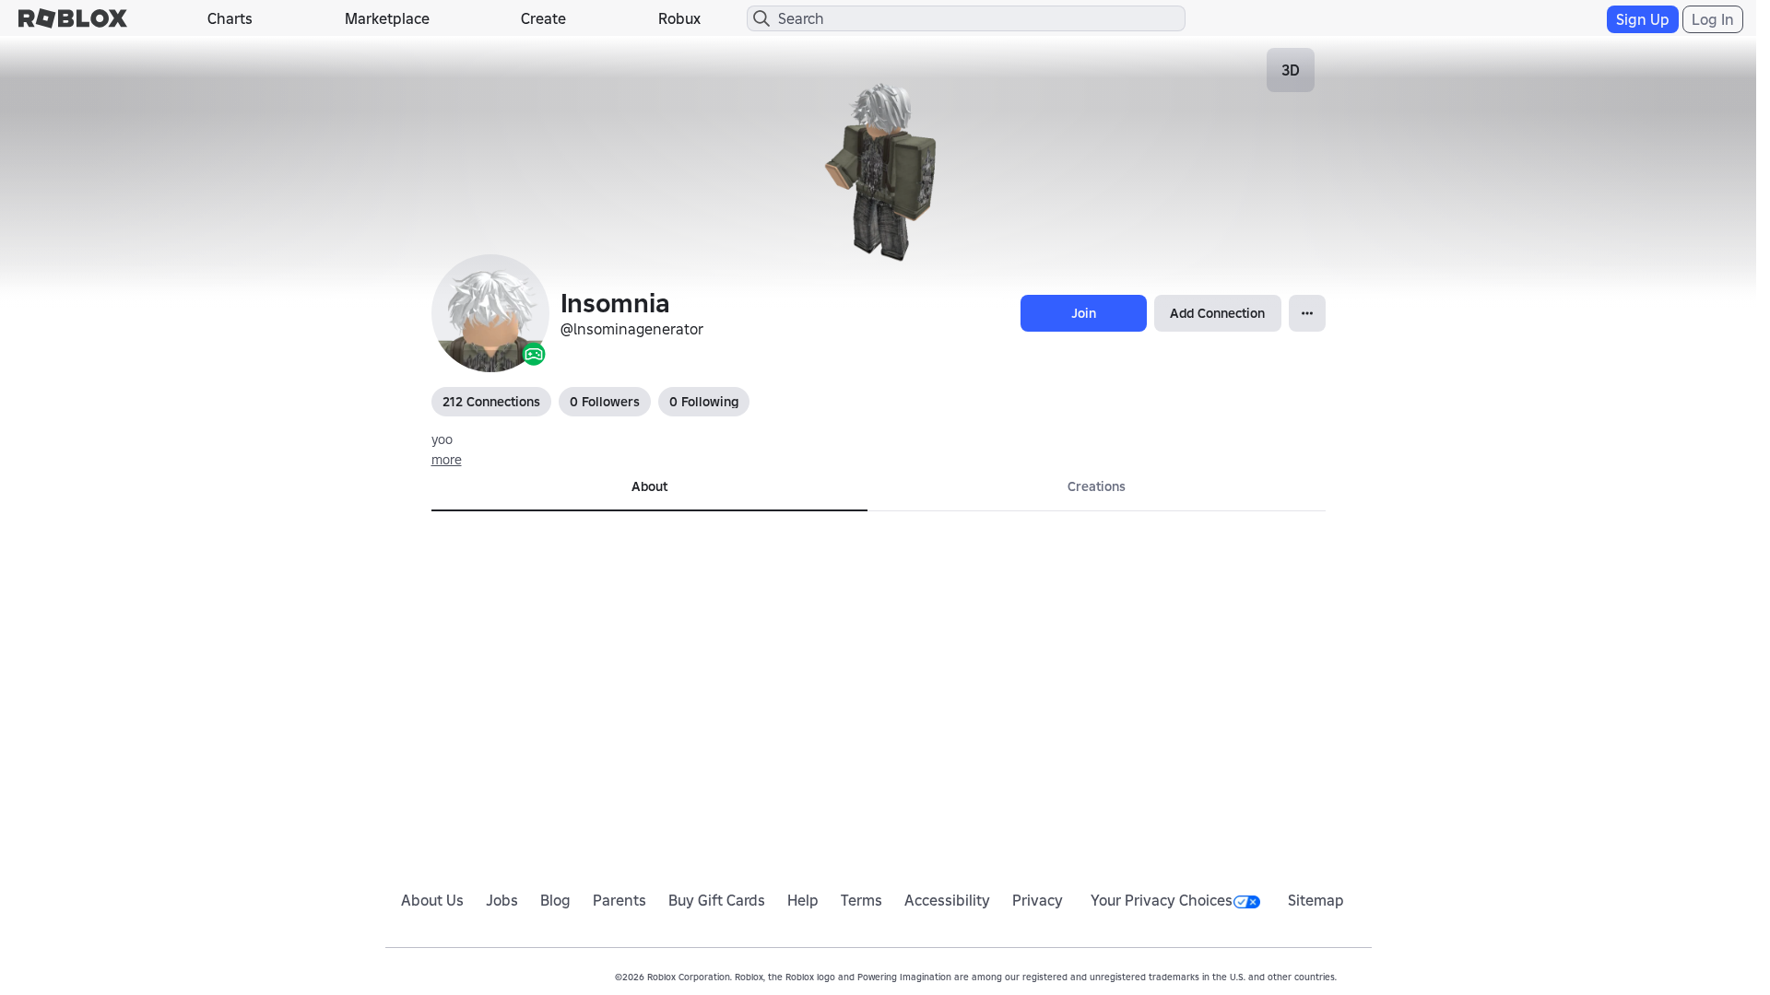Switch to the About tab

tap(649, 487)
